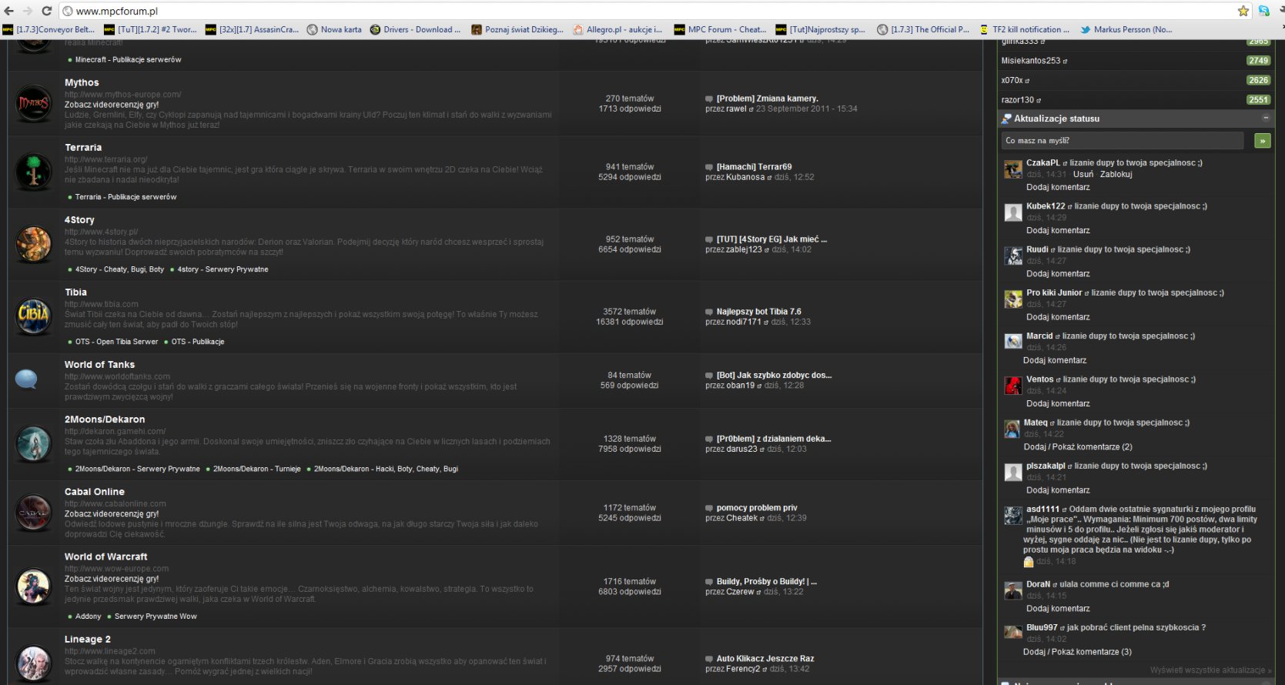This screenshot has width=1285, height=685.
Task: Open the World of Warcraft forum icon
Action: [33, 586]
